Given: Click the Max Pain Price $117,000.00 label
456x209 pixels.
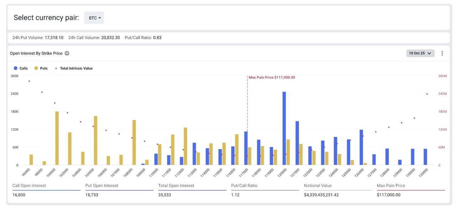Looking at the screenshot, I should point(271,77).
